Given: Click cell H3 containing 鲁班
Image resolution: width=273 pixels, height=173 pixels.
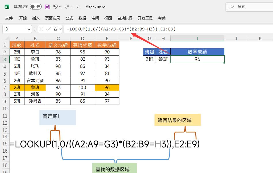Looking at the screenshot, I should tap(163, 59).
